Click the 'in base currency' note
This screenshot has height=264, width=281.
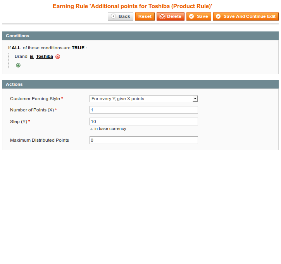pos(110,129)
